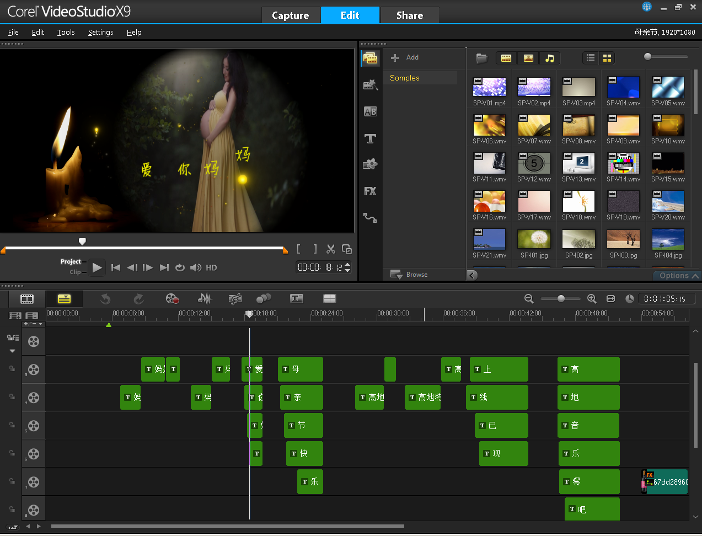The height and width of the screenshot is (536, 702).
Task: Disable overlay track 3
Action: (x=34, y=369)
